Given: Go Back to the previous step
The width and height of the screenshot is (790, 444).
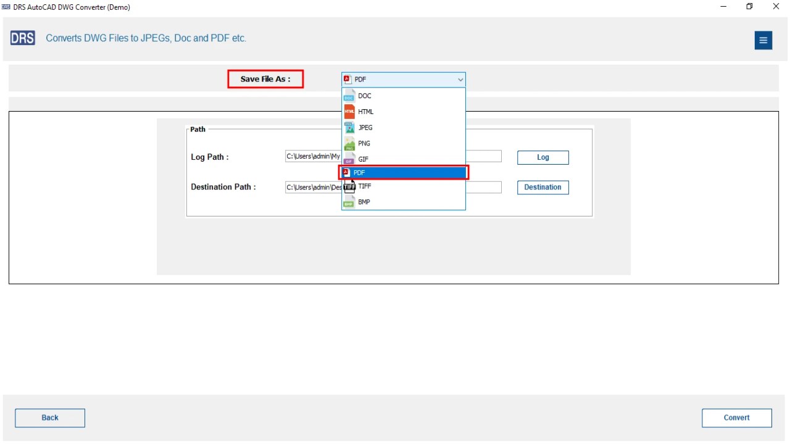Looking at the screenshot, I should pyautogui.click(x=50, y=418).
